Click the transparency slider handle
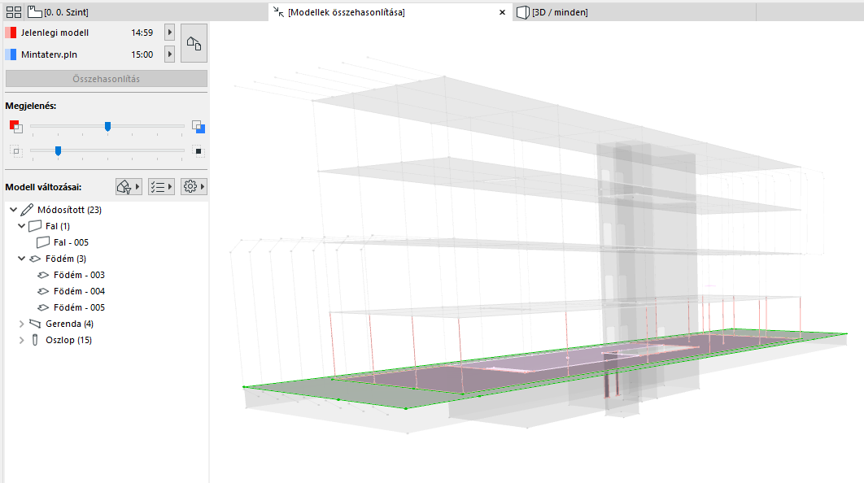The width and height of the screenshot is (864, 483). pyautogui.click(x=58, y=150)
